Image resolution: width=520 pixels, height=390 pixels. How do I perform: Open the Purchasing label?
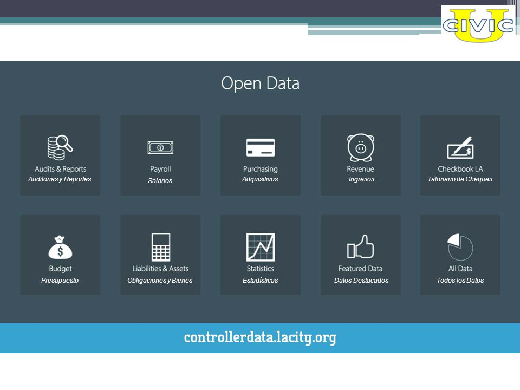pyautogui.click(x=261, y=169)
